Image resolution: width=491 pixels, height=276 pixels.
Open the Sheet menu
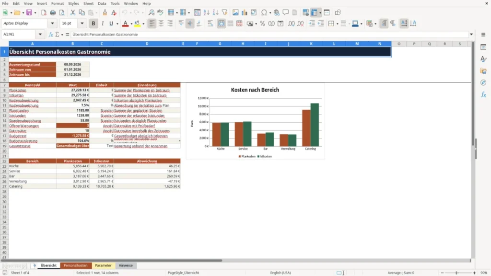(88, 3)
